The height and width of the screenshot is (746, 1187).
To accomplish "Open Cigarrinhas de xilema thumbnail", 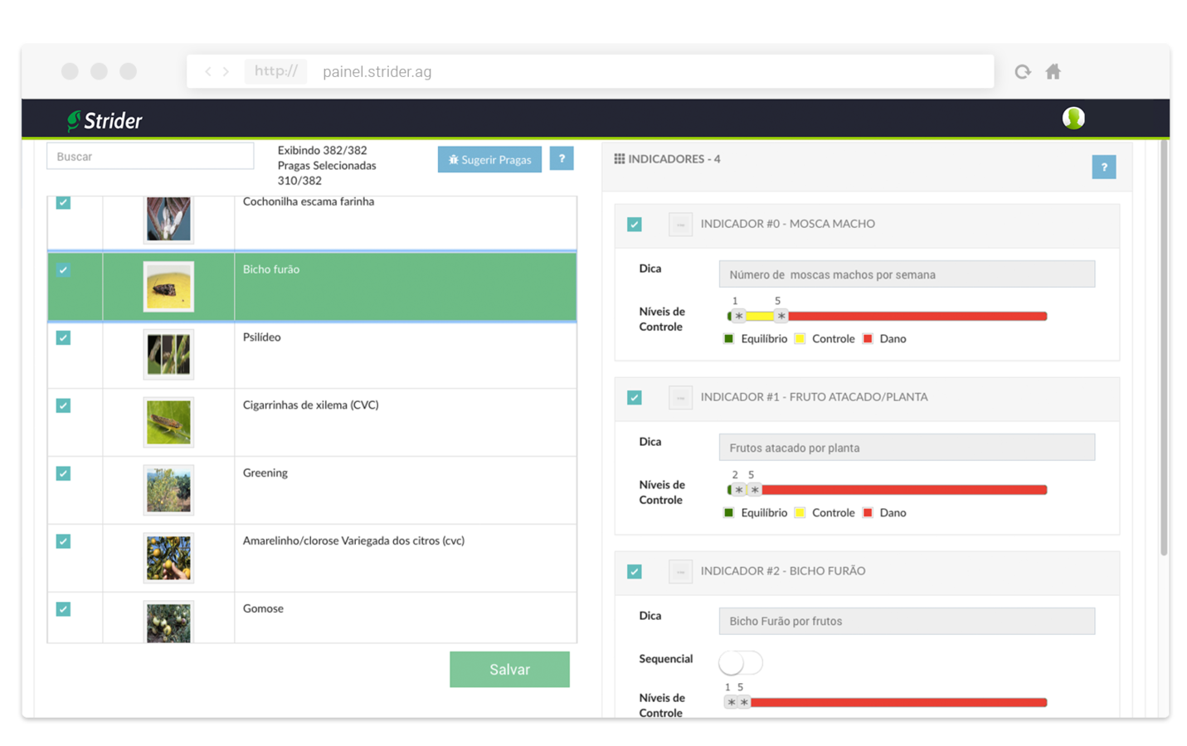I will click(x=168, y=422).
